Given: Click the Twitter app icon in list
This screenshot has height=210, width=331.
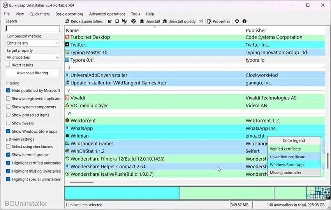Looking at the screenshot, I should pos(67,44).
